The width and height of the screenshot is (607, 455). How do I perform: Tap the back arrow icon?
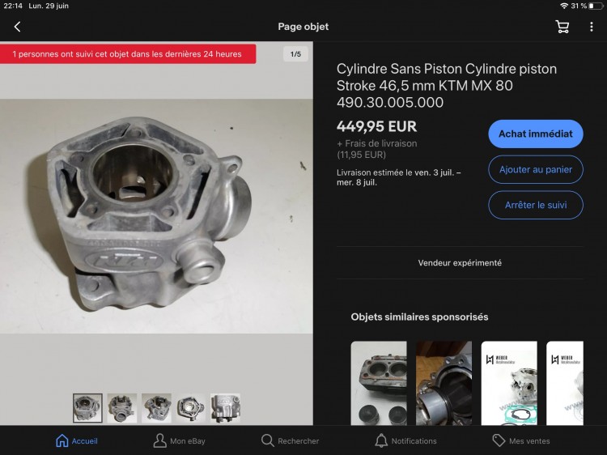(17, 27)
